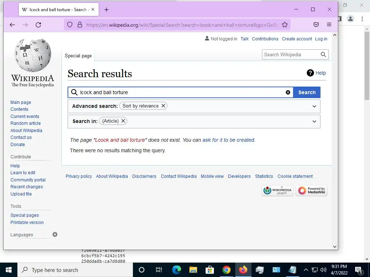Open the Chrome three-dot menu behind Firefox
The height and width of the screenshot is (277, 370).
point(362,19)
